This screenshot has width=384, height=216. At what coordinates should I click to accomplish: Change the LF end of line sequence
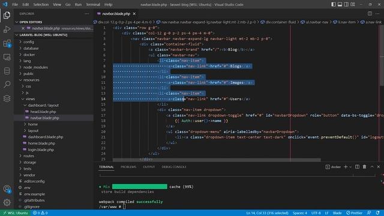coord(326,213)
